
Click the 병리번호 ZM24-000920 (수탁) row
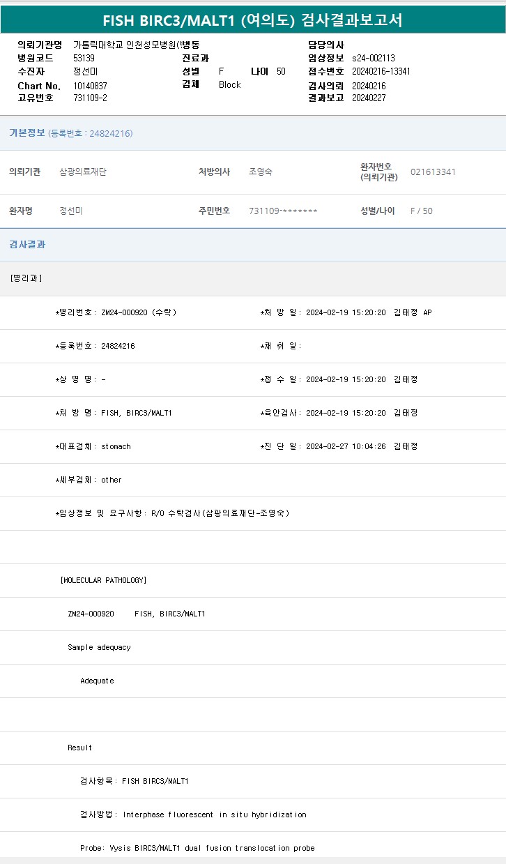pos(116,312)
